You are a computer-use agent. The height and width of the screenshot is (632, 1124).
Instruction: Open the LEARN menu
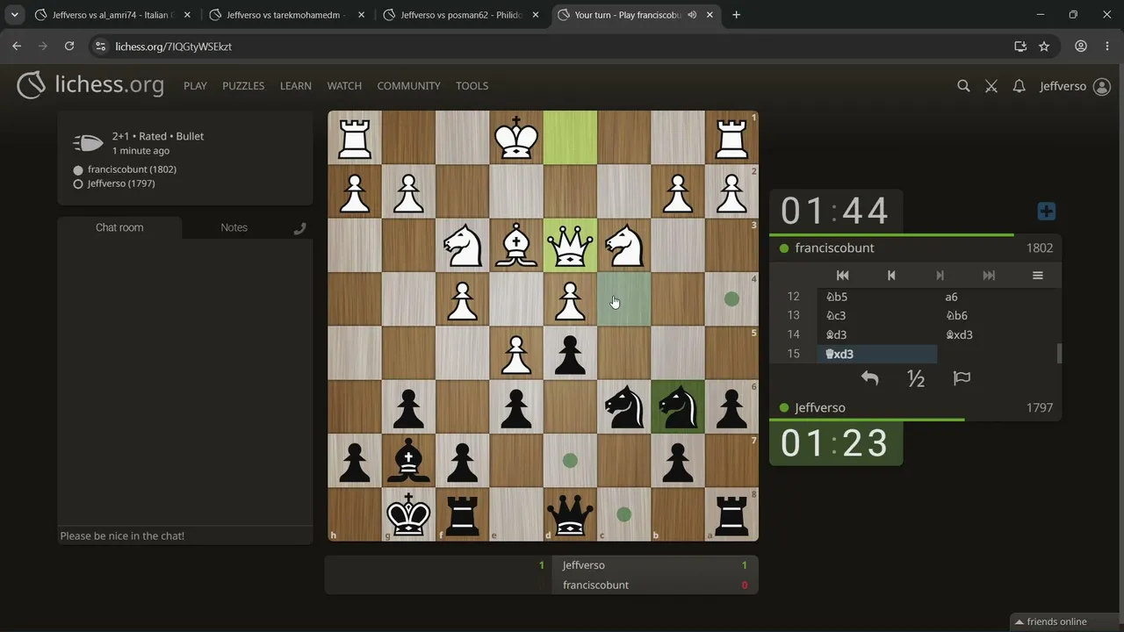[x=296, y=86]
